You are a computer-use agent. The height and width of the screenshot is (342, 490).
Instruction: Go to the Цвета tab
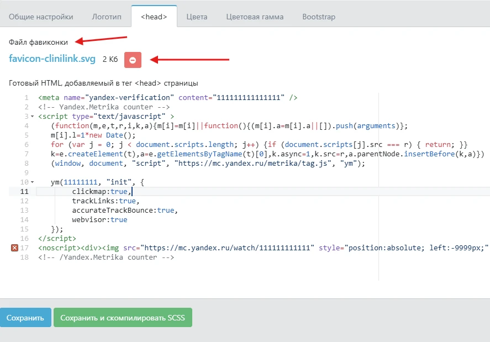click(197, 17)
